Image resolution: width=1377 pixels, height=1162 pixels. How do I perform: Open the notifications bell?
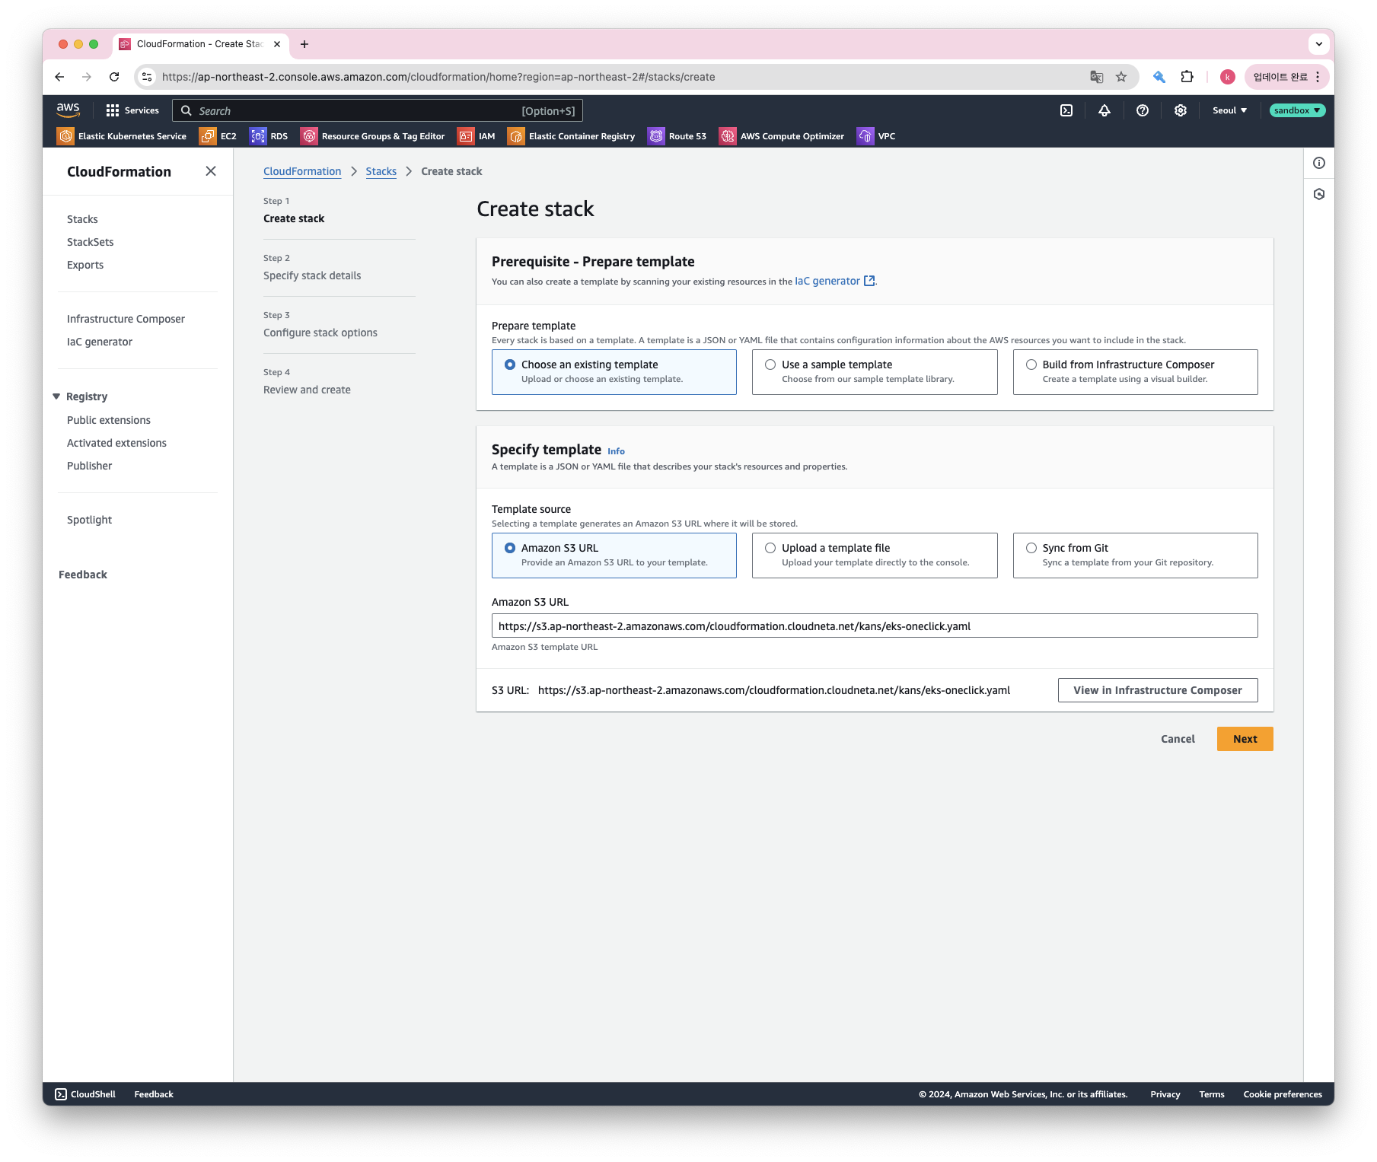[1104, 110]
